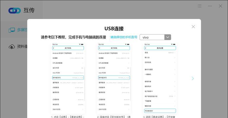Click step 3 caption 返回【更多设置】
The width and height of the screenshot is (228, 118).
point(159,117)
